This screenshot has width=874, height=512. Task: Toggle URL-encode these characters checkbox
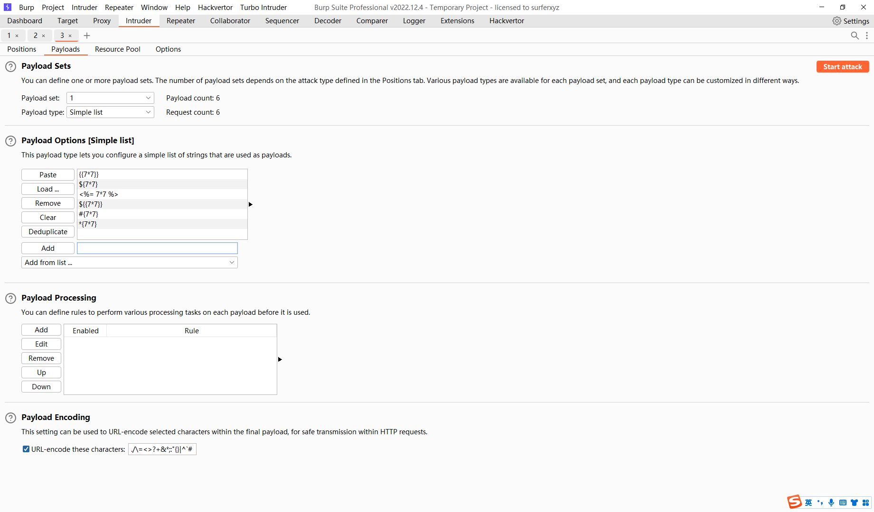(26, 449)
